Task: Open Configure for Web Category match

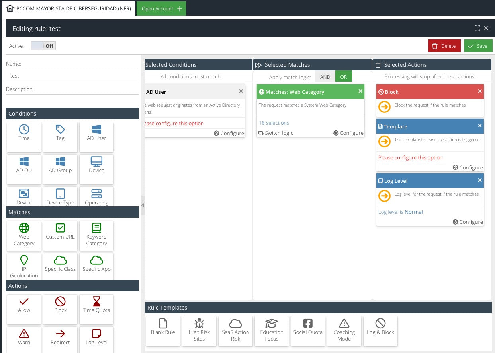Action: tap(348, 133)
